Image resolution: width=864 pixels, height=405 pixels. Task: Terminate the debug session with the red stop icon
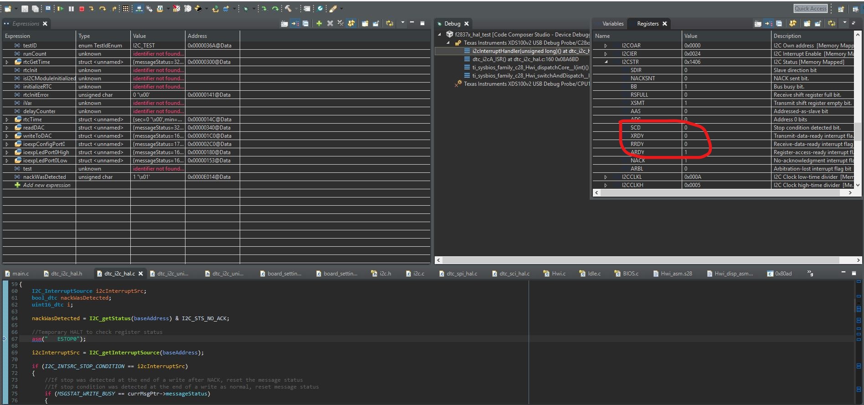[x=82, y=9]
